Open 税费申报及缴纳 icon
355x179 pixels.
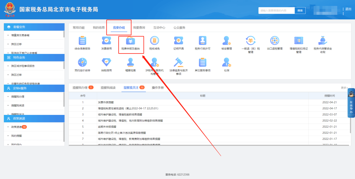[130, 41]
